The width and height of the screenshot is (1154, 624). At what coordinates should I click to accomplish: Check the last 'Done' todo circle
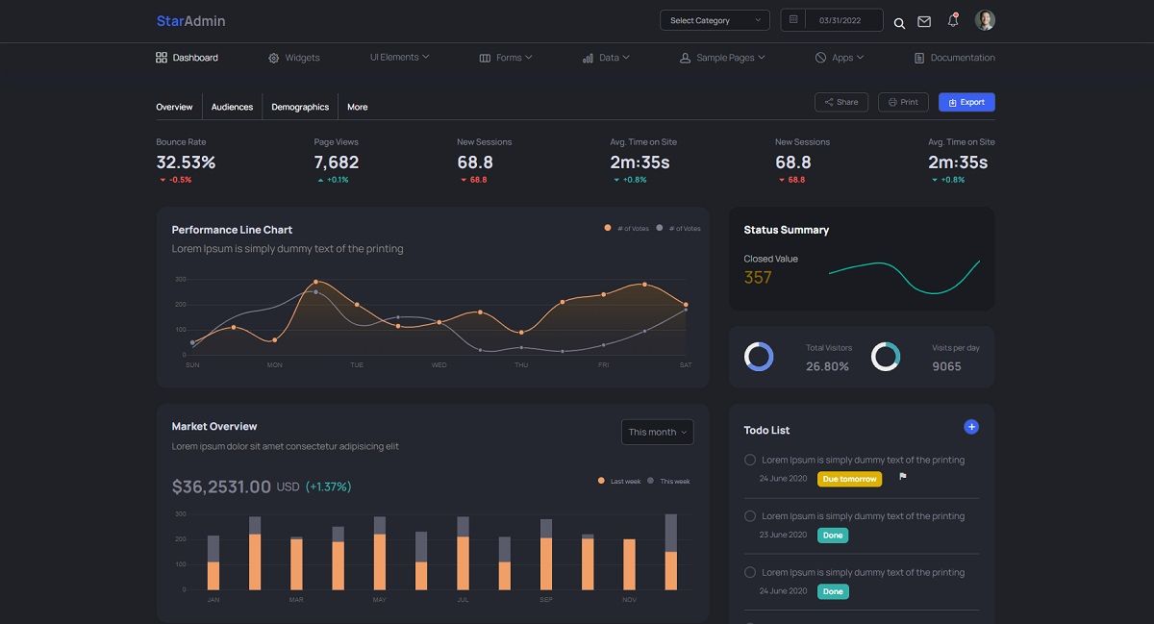tap(750, 572)
